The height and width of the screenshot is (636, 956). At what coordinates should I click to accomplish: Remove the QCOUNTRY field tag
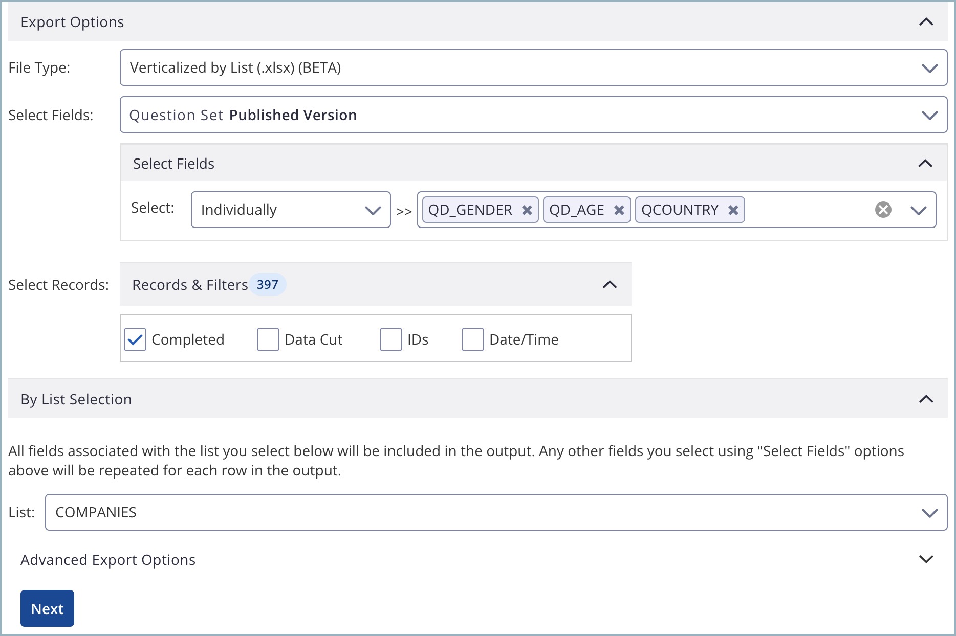733,210
